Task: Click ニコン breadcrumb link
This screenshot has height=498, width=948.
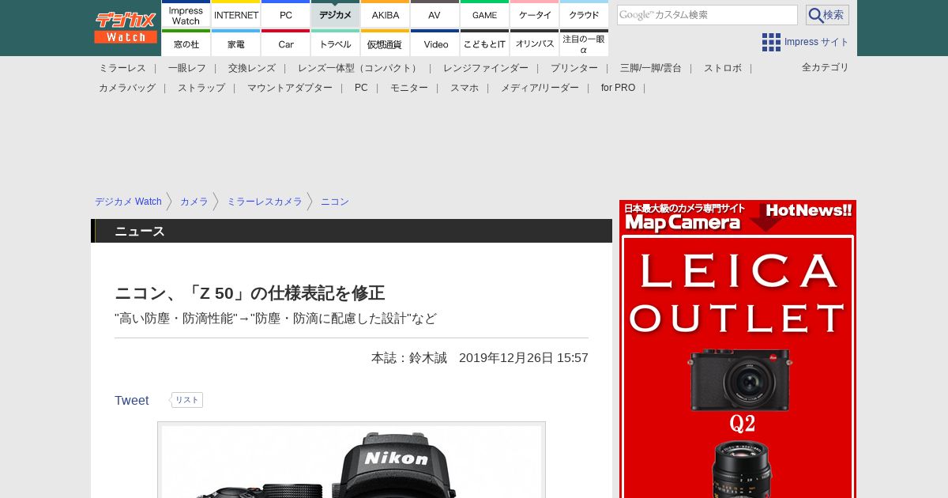Action: pyautogui.click(x=335, y=202)
